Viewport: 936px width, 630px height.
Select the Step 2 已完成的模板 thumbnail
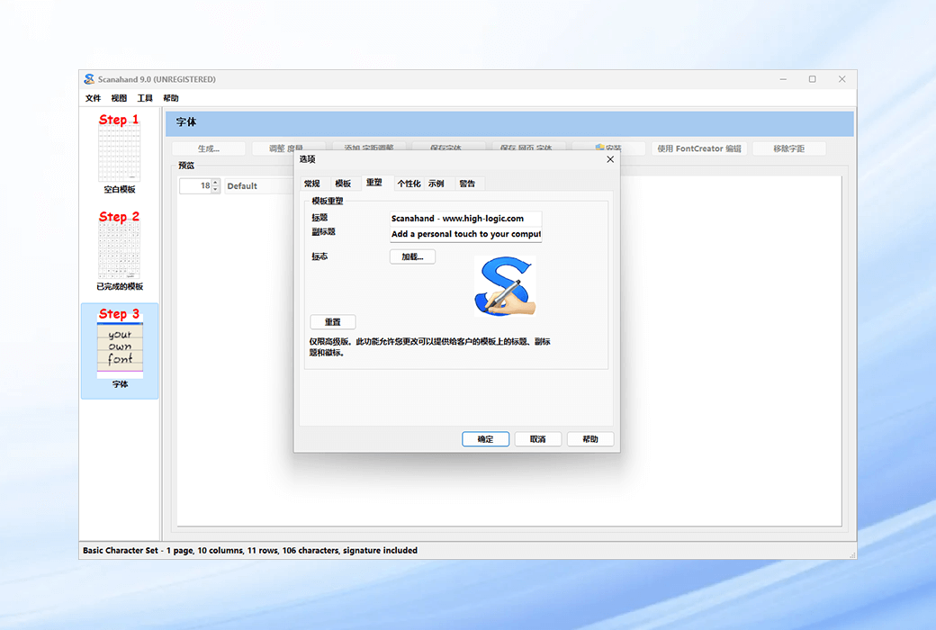120,250
